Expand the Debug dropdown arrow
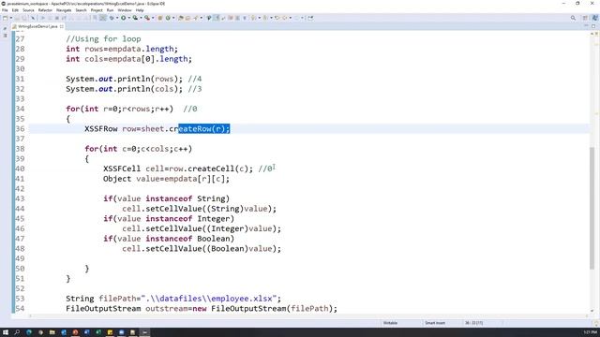The image size is (600, 337). (117, 18)
